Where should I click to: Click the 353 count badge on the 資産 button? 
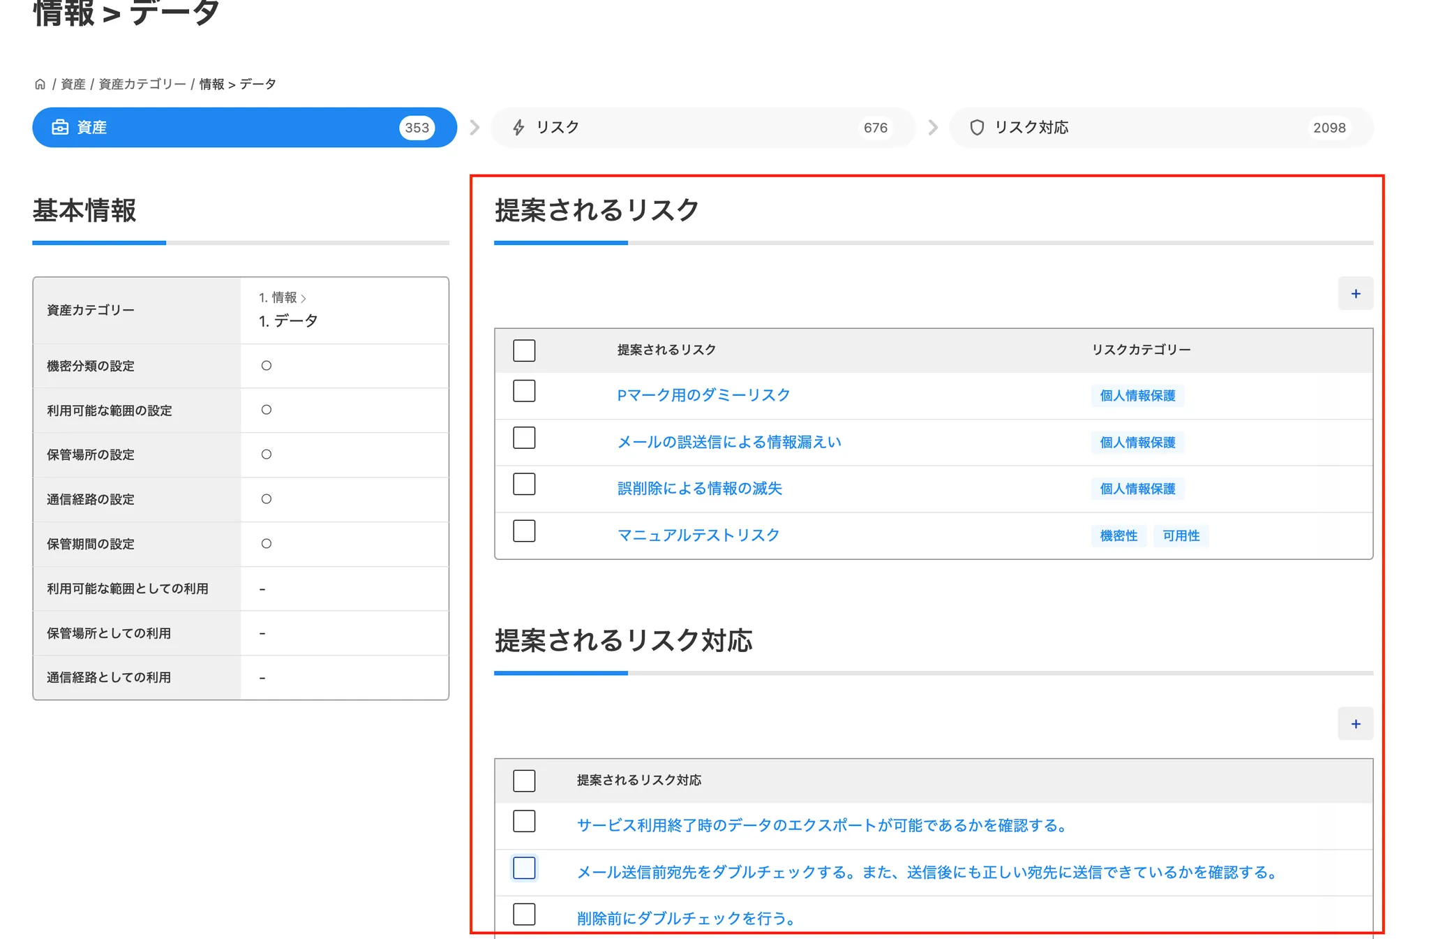417,127
